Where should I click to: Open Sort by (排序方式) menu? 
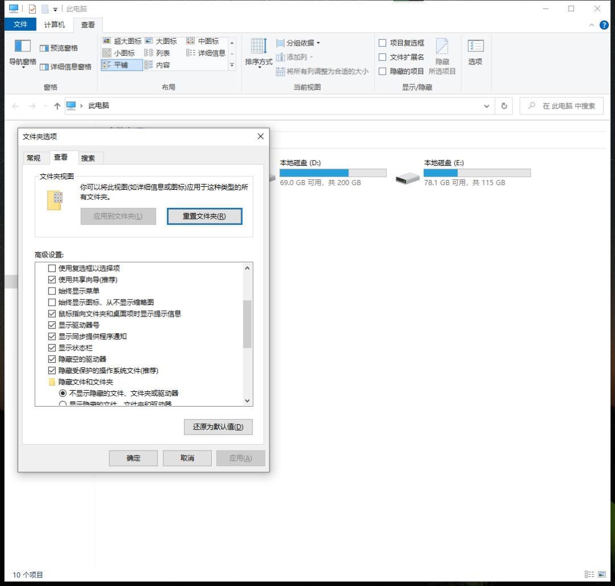259,53
